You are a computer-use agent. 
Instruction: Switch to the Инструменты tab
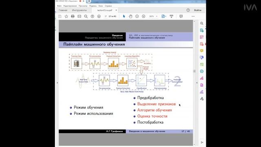pyautogui.click(x=79, y=10)
